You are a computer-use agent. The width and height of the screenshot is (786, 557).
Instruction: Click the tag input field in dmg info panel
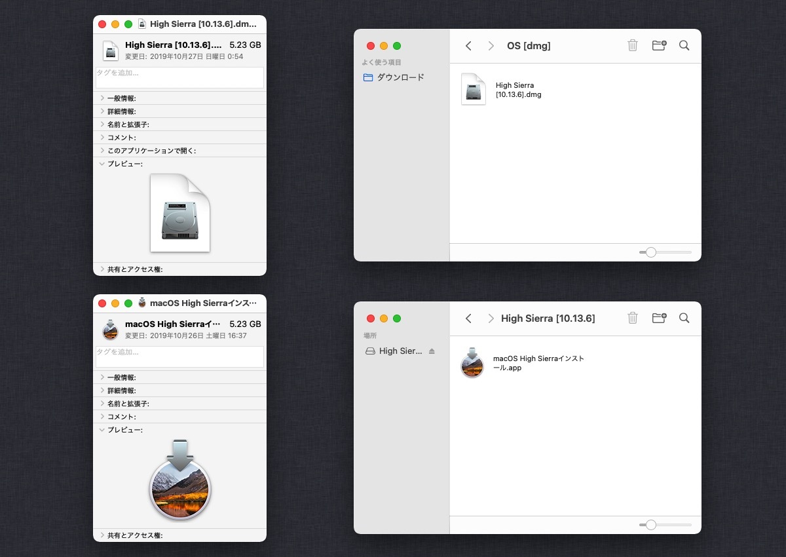tap(179, 77)
